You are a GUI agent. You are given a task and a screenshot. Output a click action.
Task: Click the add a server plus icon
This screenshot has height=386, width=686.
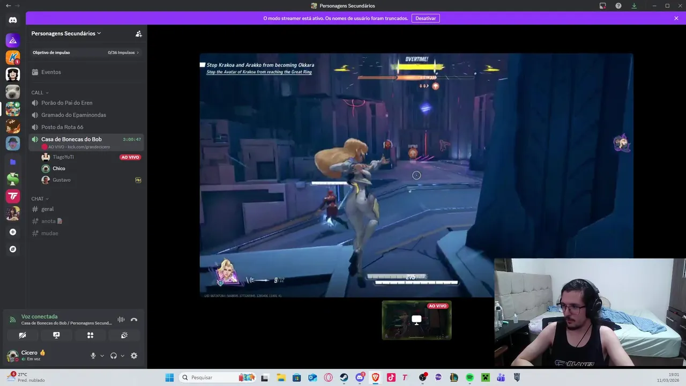point(13,232)
